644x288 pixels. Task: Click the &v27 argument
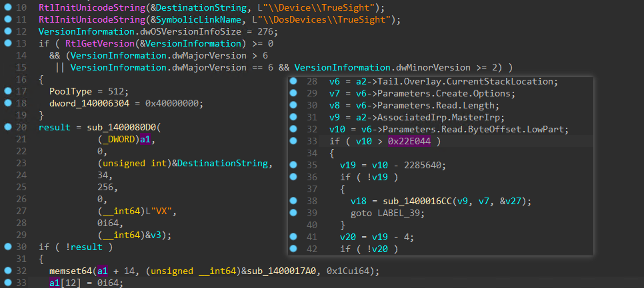[x=513, y=201]
